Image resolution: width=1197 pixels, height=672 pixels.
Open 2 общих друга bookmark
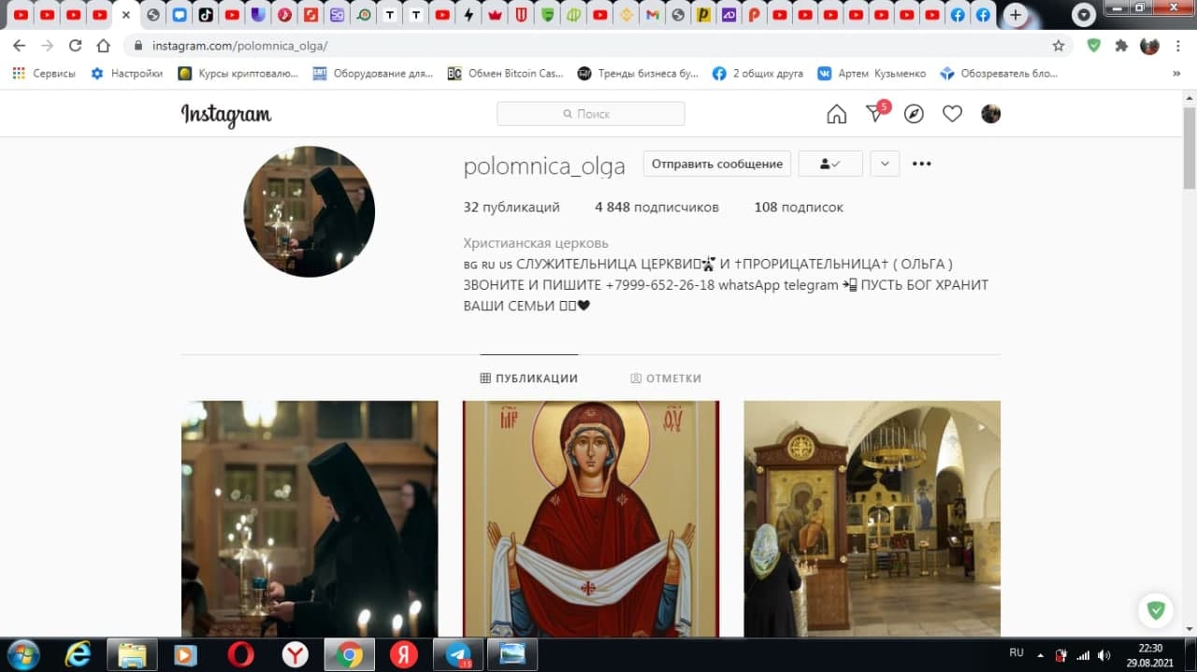(758, 73)
